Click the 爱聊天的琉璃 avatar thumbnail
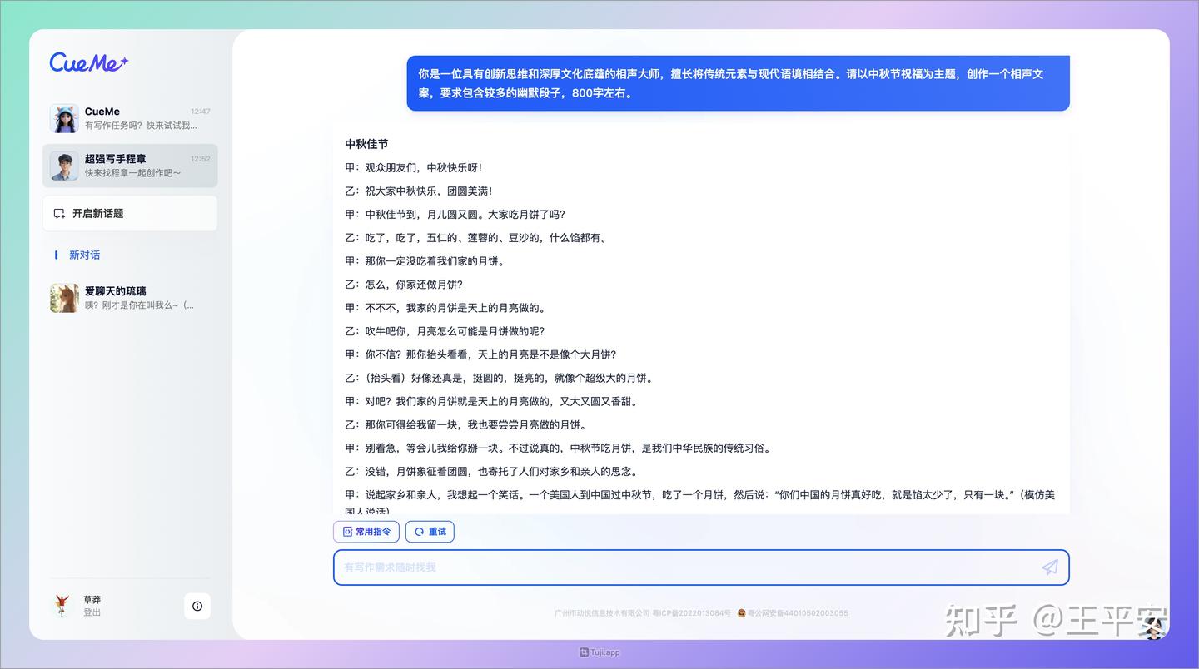This screenshot has width=1199, height=669. point(64,298)
